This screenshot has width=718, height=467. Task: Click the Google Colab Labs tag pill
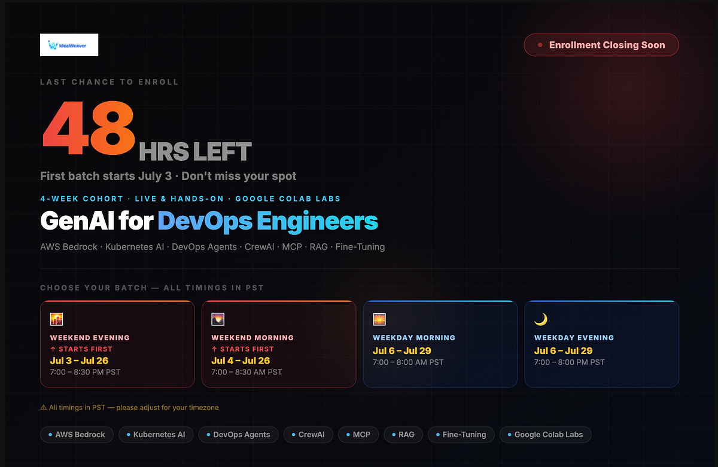[x=545, y=435]
